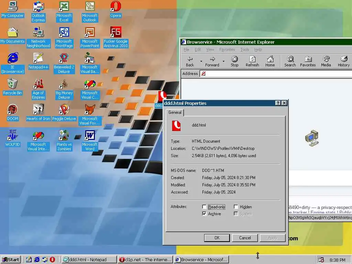Open Tools menu in Internet Explorer
The height and width of the screenshot is (264, 352).
click(x=245, y=49)
